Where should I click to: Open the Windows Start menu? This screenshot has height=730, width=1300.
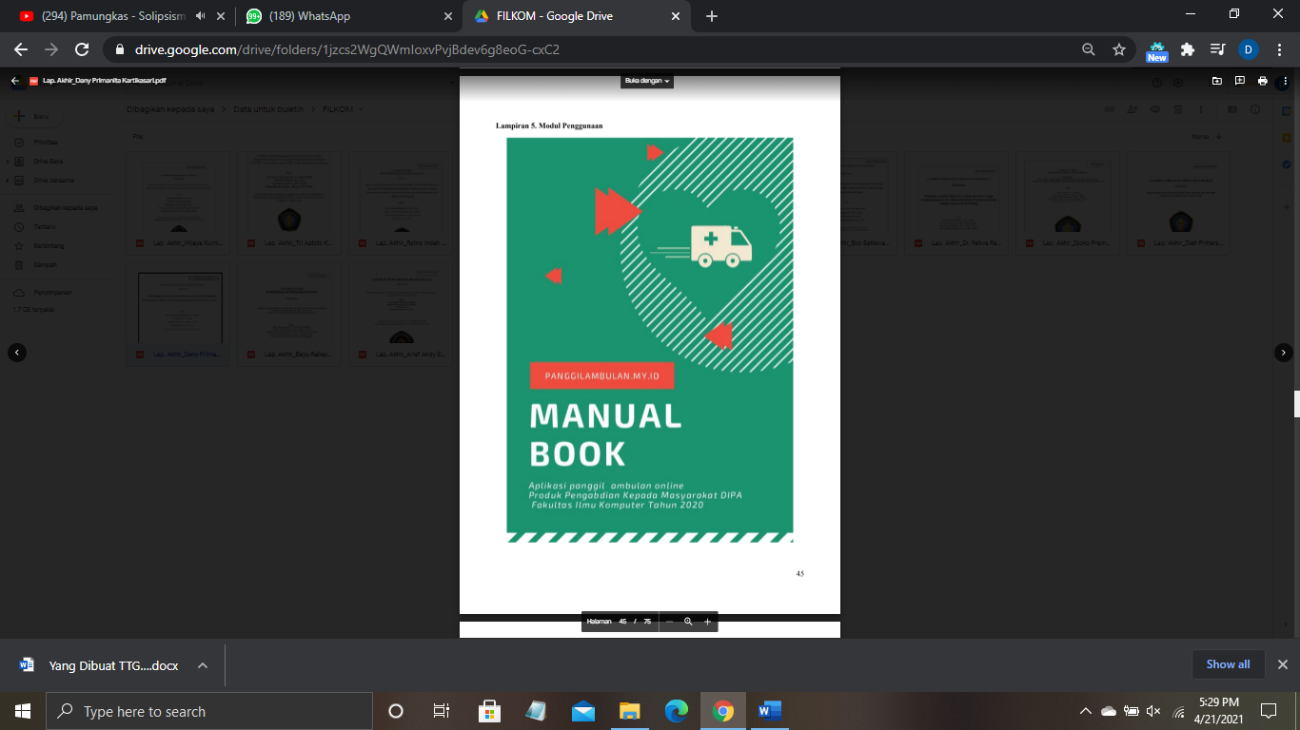(23, 711)
